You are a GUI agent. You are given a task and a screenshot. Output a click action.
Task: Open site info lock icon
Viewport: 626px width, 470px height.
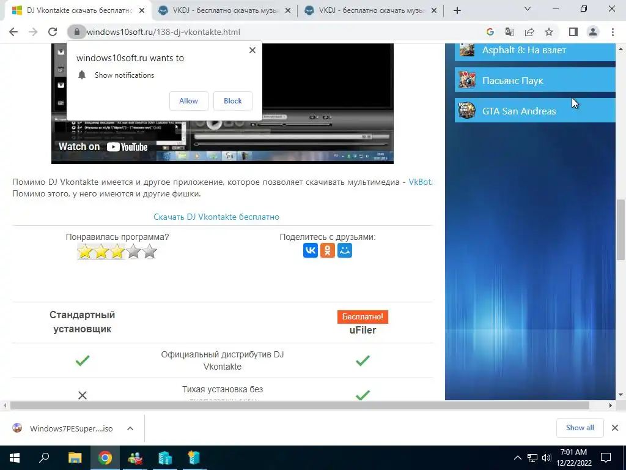(x=77, y=32)
